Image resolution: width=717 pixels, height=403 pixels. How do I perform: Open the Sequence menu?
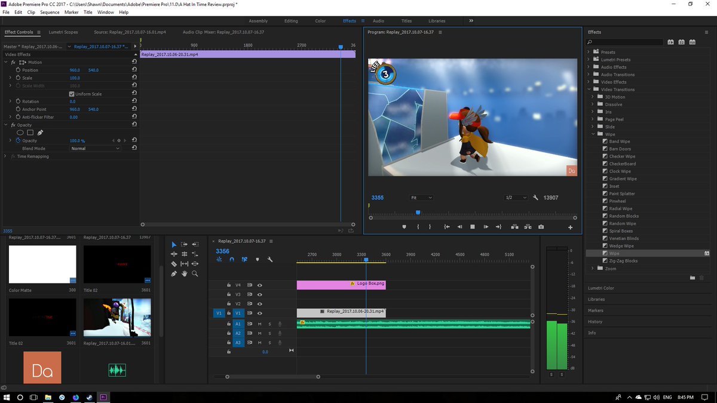pyautogui.click(x=50, y=12)
